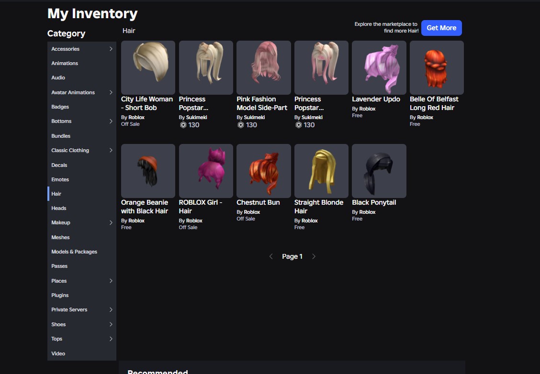The width and height of the screenshot is (540, 374).
Task: Expand the Accessories category chevron
Action: [111, 49]
